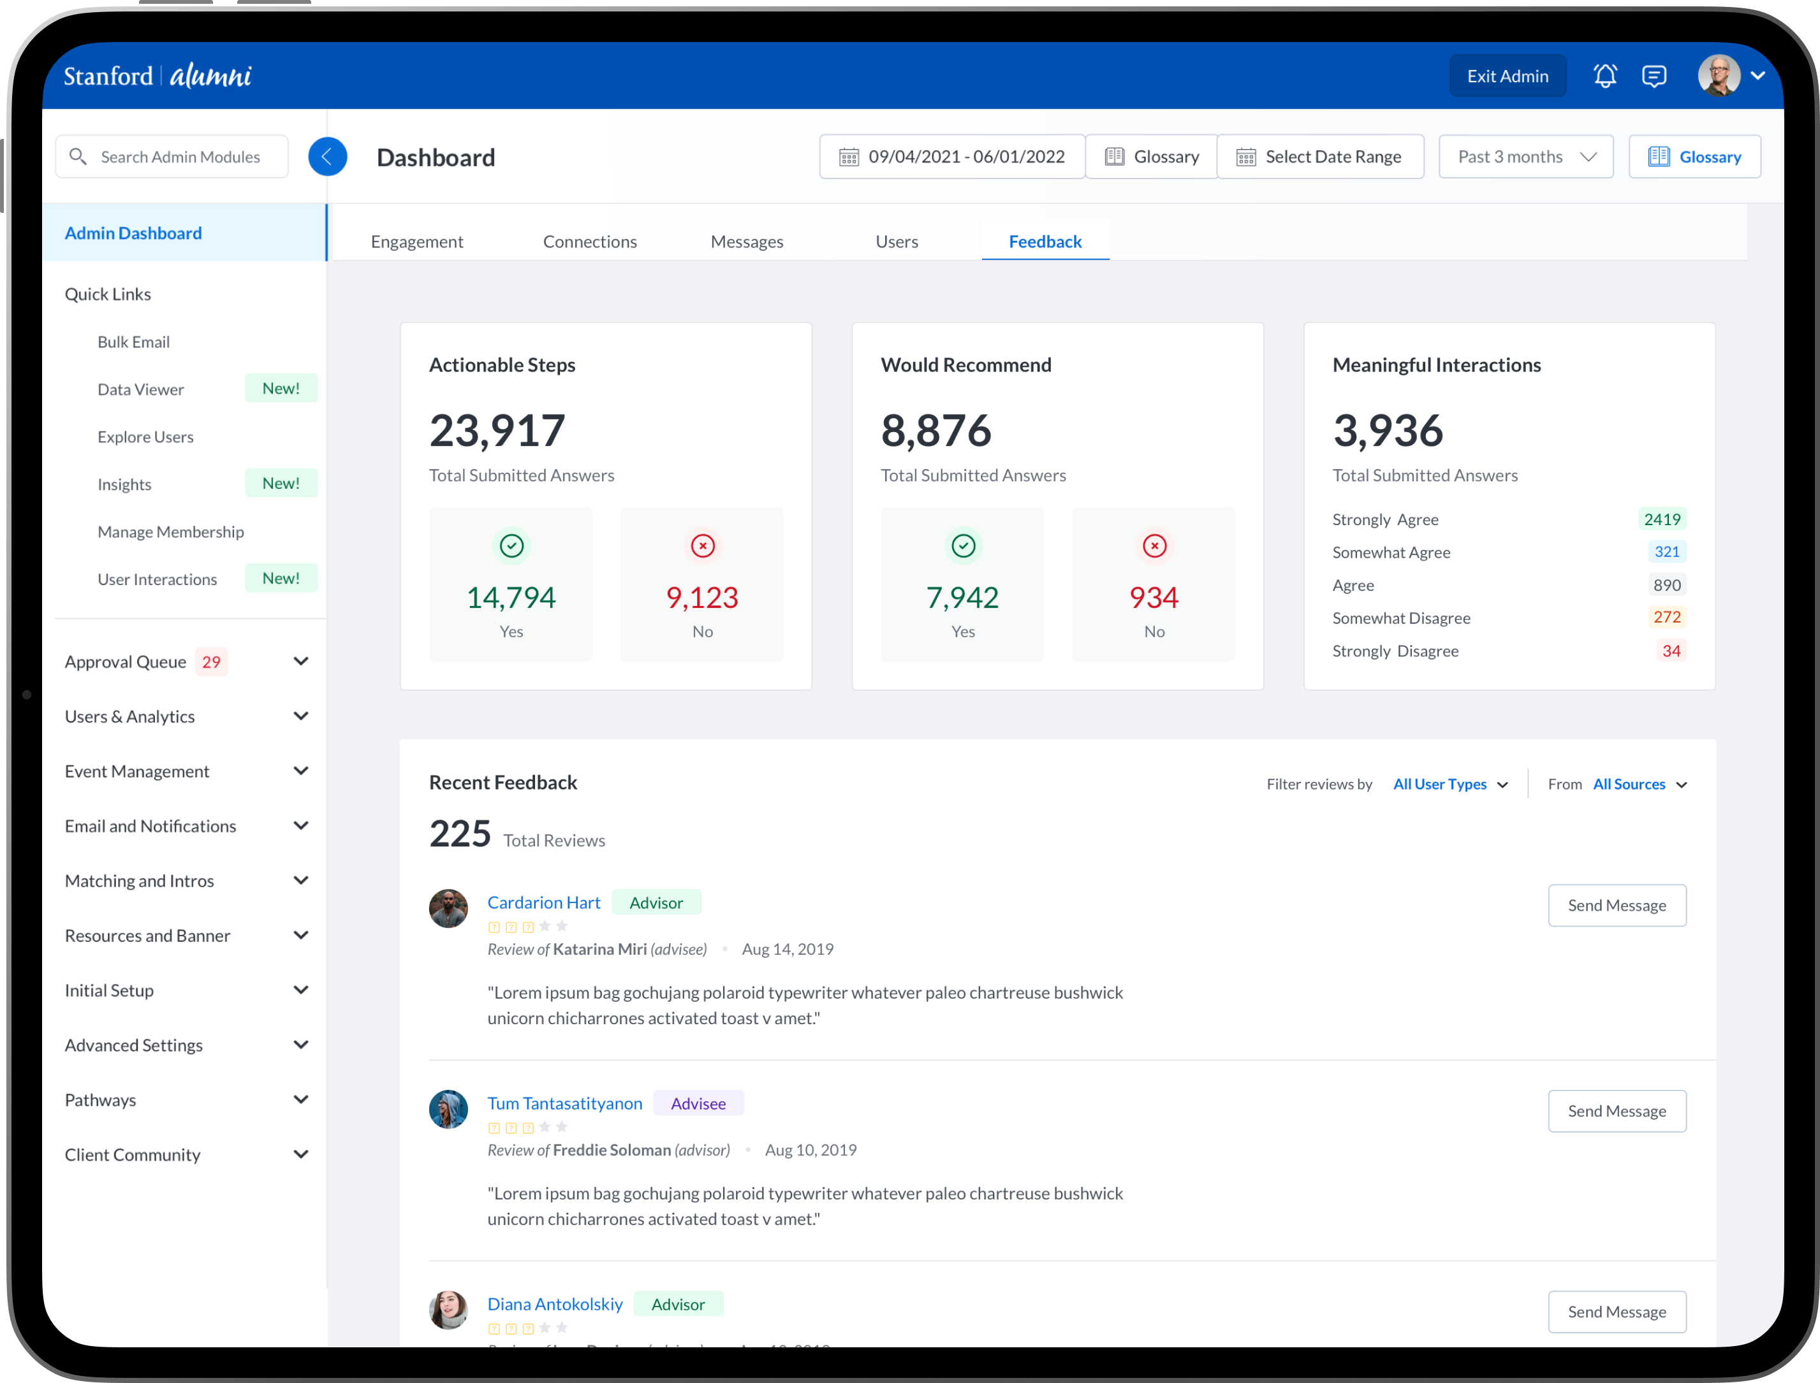
Task: Open the Past 3 months dropdown
Action: coord(1525,156)
